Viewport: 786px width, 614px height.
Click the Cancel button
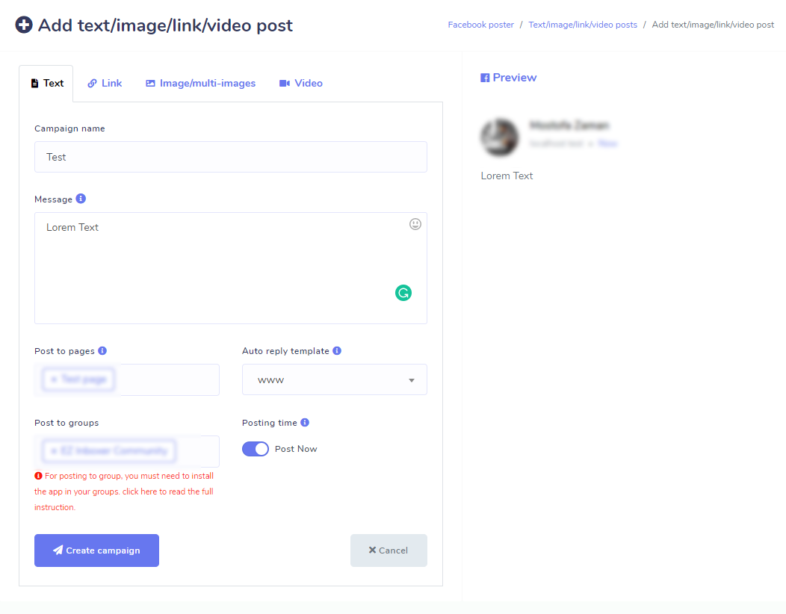389,550
